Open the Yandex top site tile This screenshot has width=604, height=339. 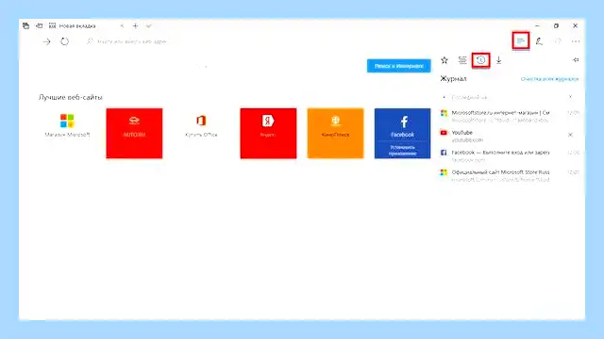point(268,133)
